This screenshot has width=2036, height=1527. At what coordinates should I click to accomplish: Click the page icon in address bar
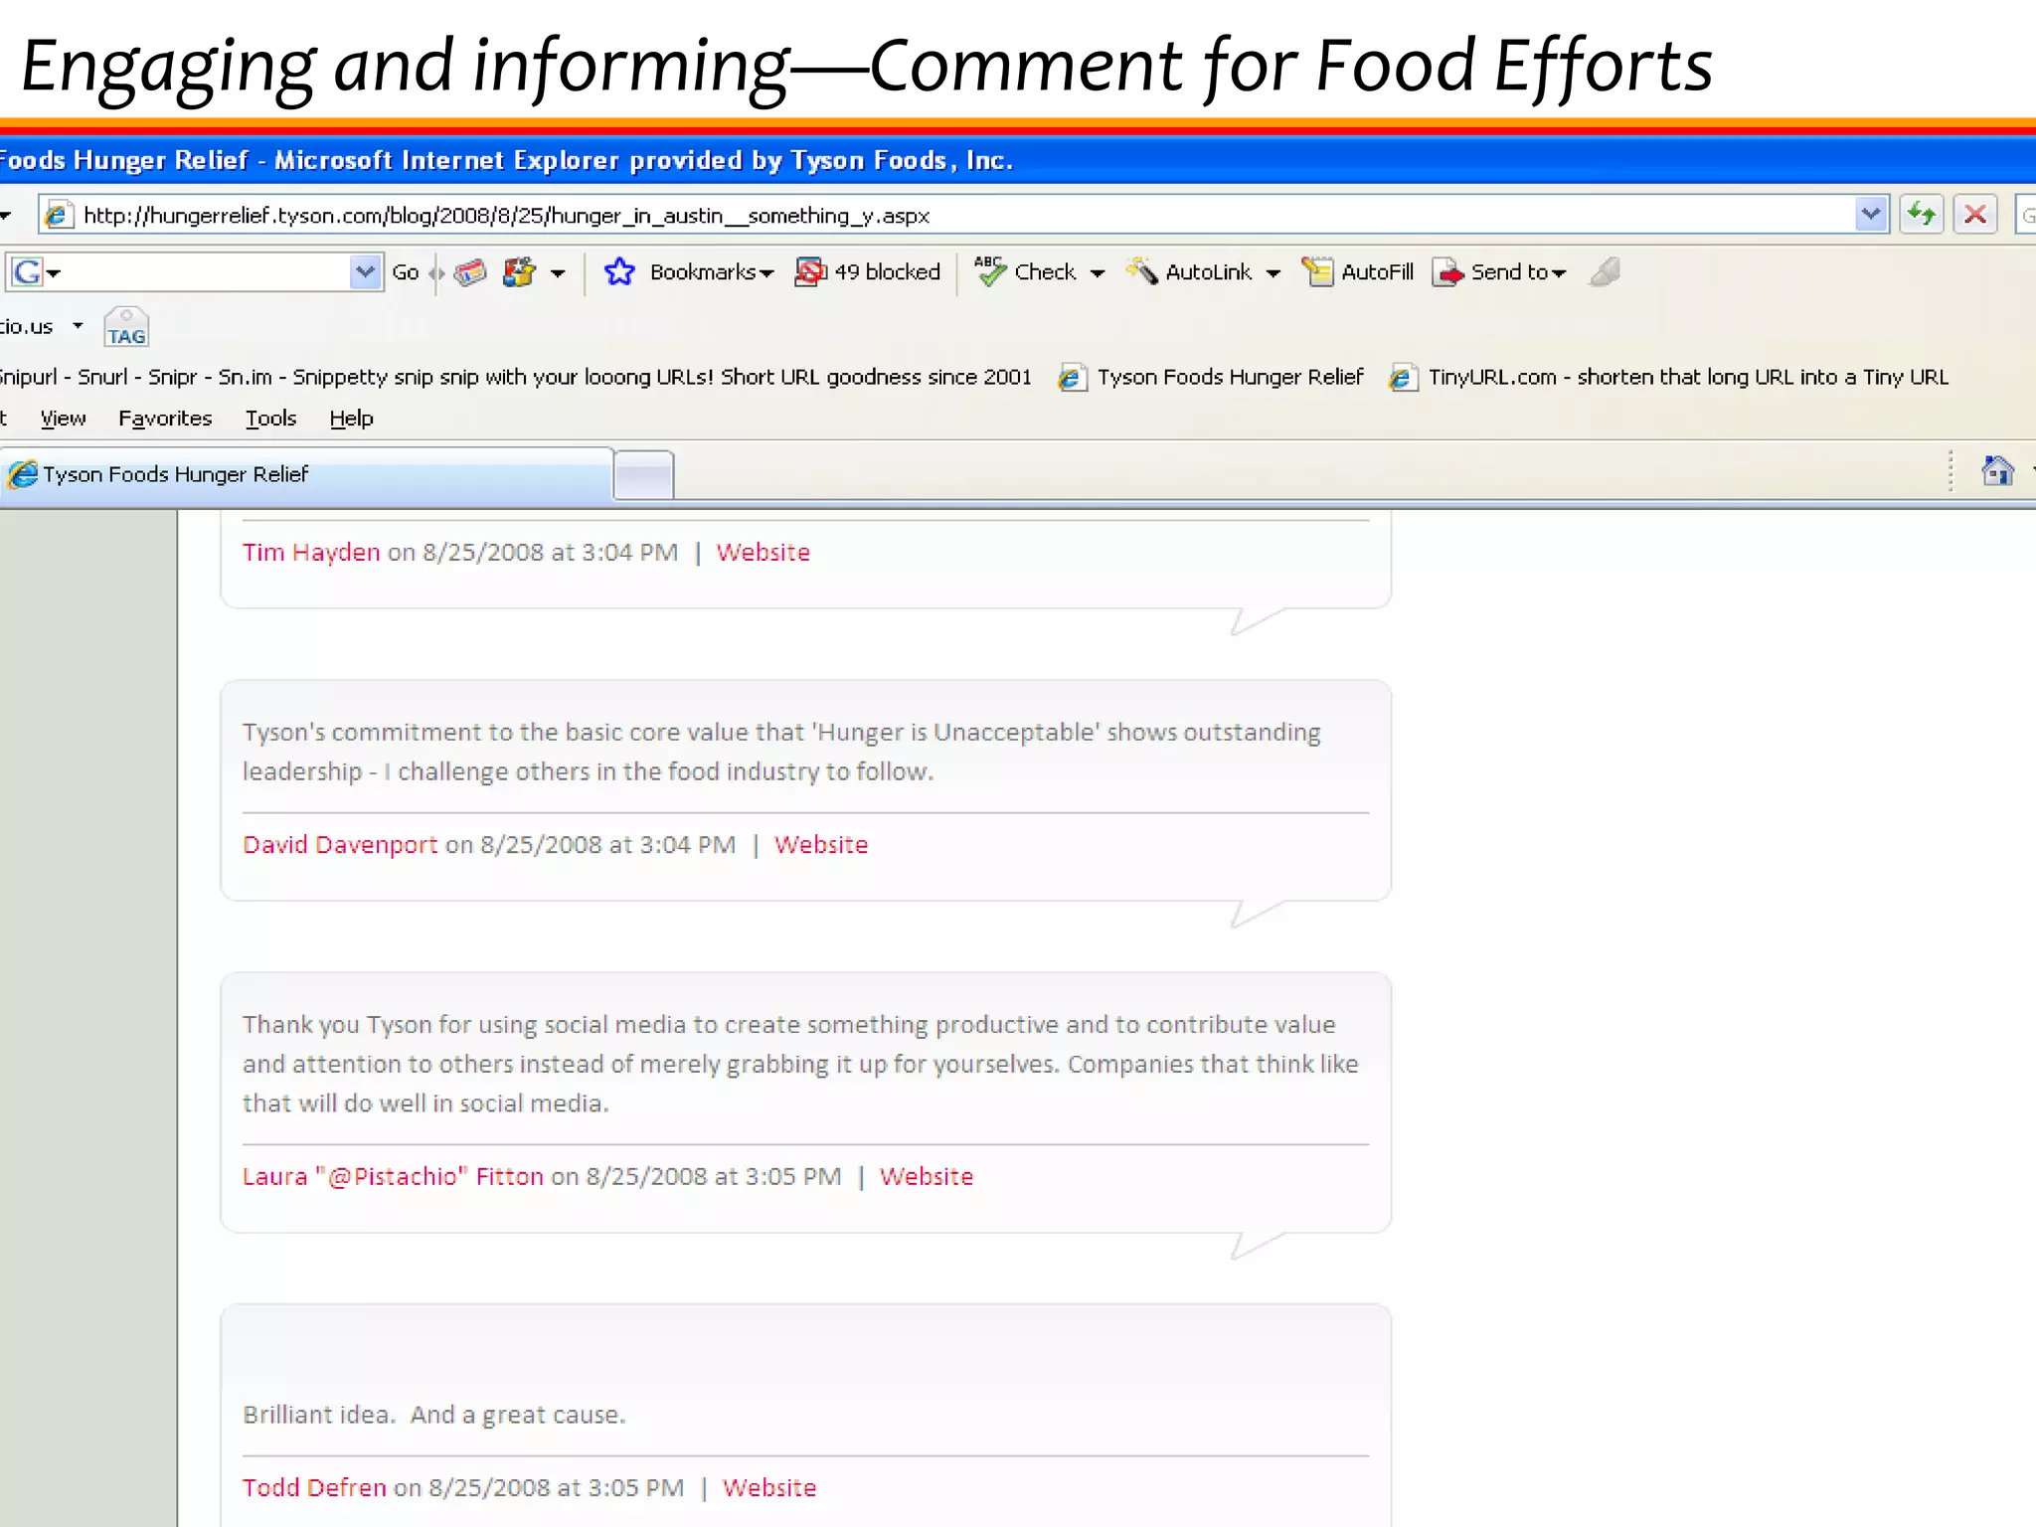[x=59, y=215]
